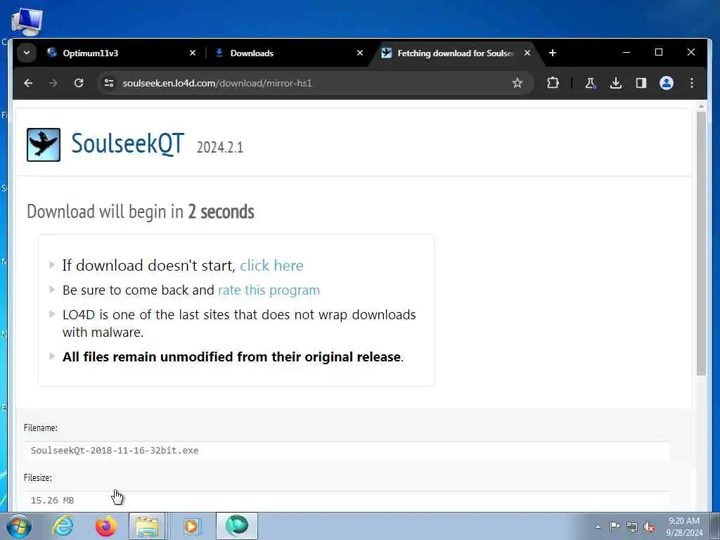Bookmark this page with the star icon
The width and height of the screenshot is (720, 540).
tap(517, 83)
